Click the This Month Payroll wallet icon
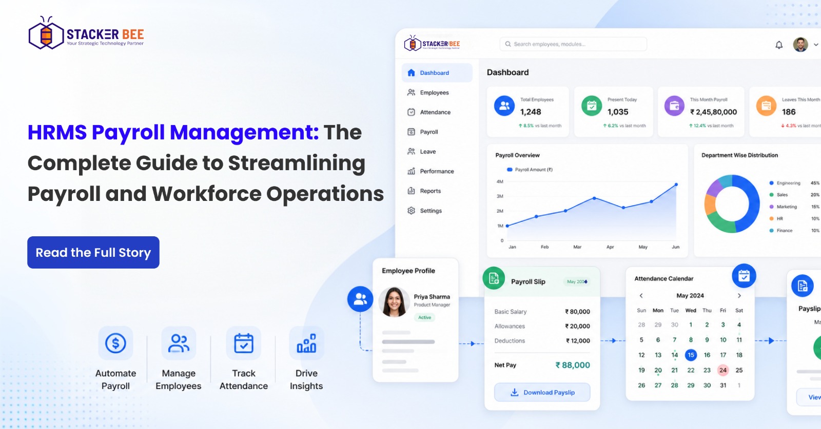The width and height of the screenshot is (821, 429). click(x=674, y=106)
